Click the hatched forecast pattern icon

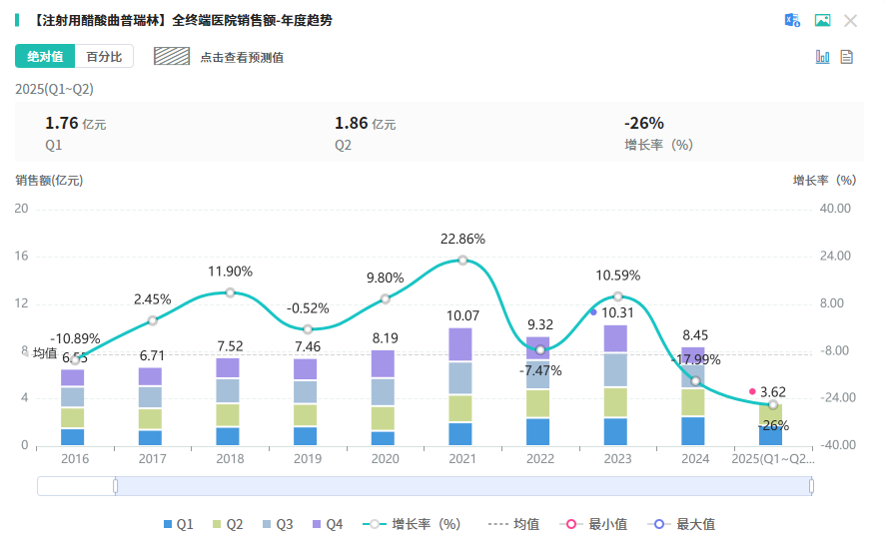[x=172, y=56]
